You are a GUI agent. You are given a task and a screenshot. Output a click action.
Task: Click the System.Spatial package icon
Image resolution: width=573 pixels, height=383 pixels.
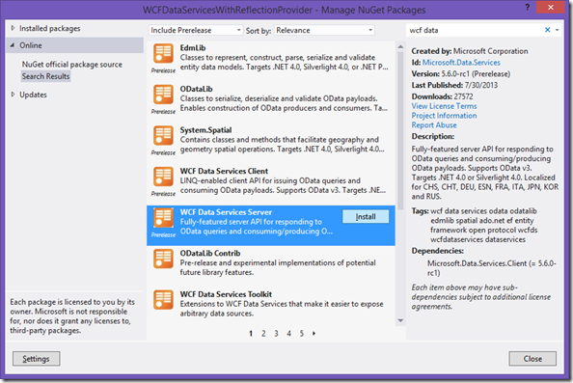(163, 136)
